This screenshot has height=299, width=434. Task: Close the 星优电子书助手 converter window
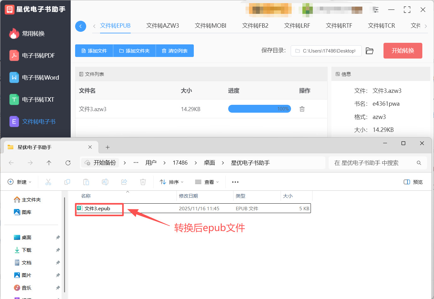coord(423,10)
